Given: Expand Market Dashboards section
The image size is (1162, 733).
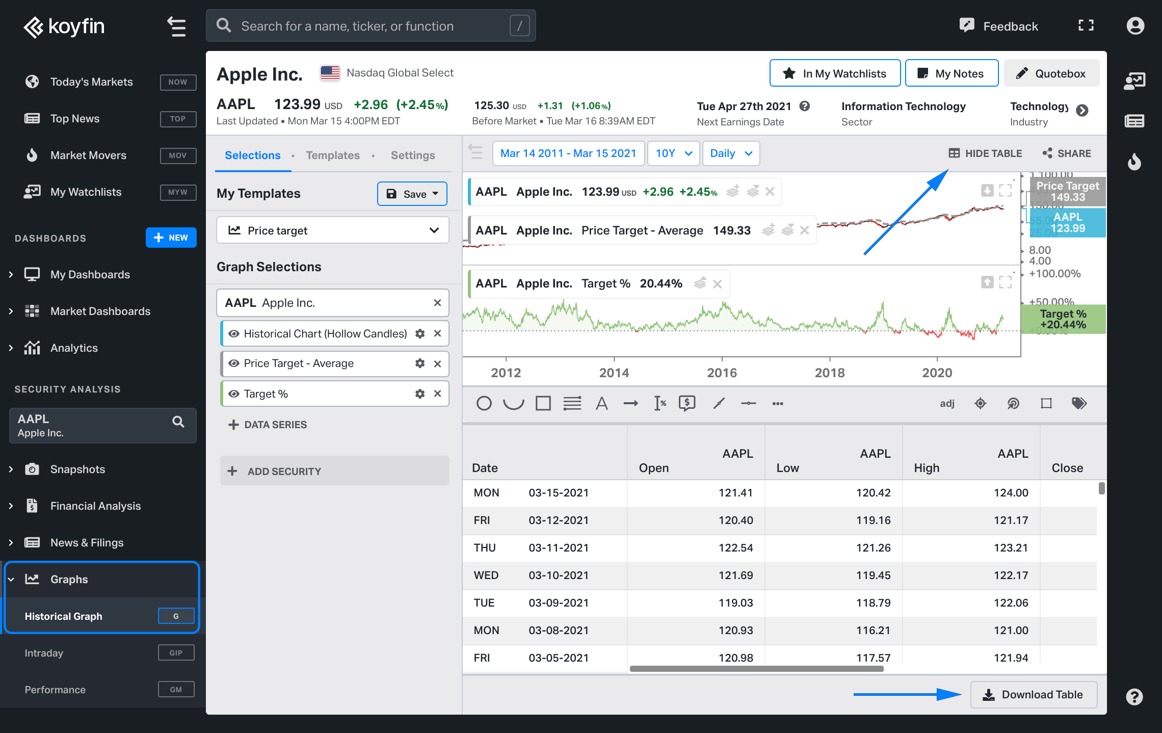Looking at the screenshot, I should pos(11,311).
